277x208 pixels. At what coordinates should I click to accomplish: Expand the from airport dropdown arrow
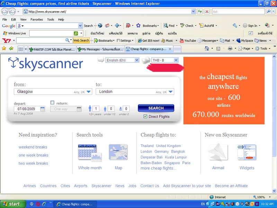(x=89, y=92)
